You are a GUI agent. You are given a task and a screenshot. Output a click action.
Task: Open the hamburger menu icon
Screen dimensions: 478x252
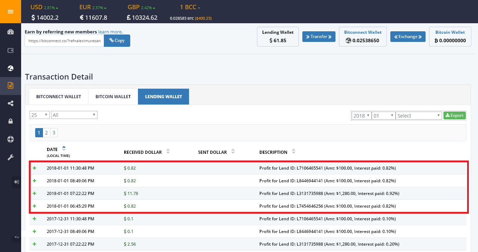10,12
